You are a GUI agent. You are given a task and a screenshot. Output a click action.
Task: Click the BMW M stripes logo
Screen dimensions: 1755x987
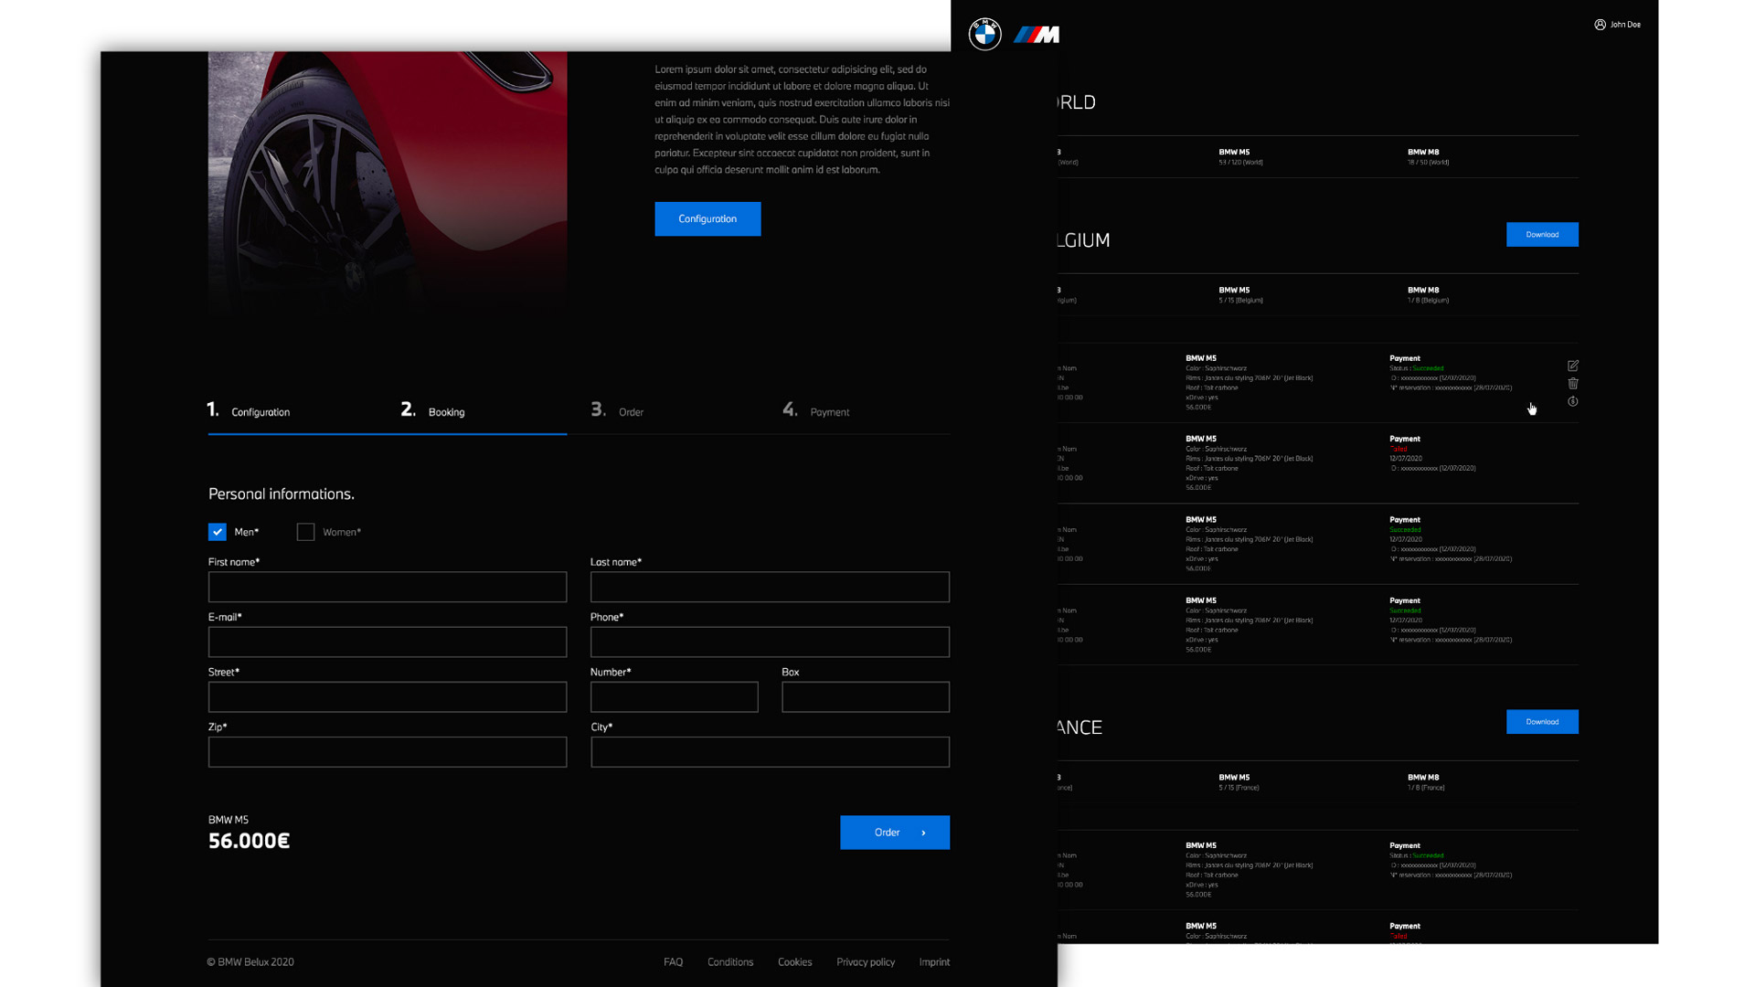[x=1037, y=35]
